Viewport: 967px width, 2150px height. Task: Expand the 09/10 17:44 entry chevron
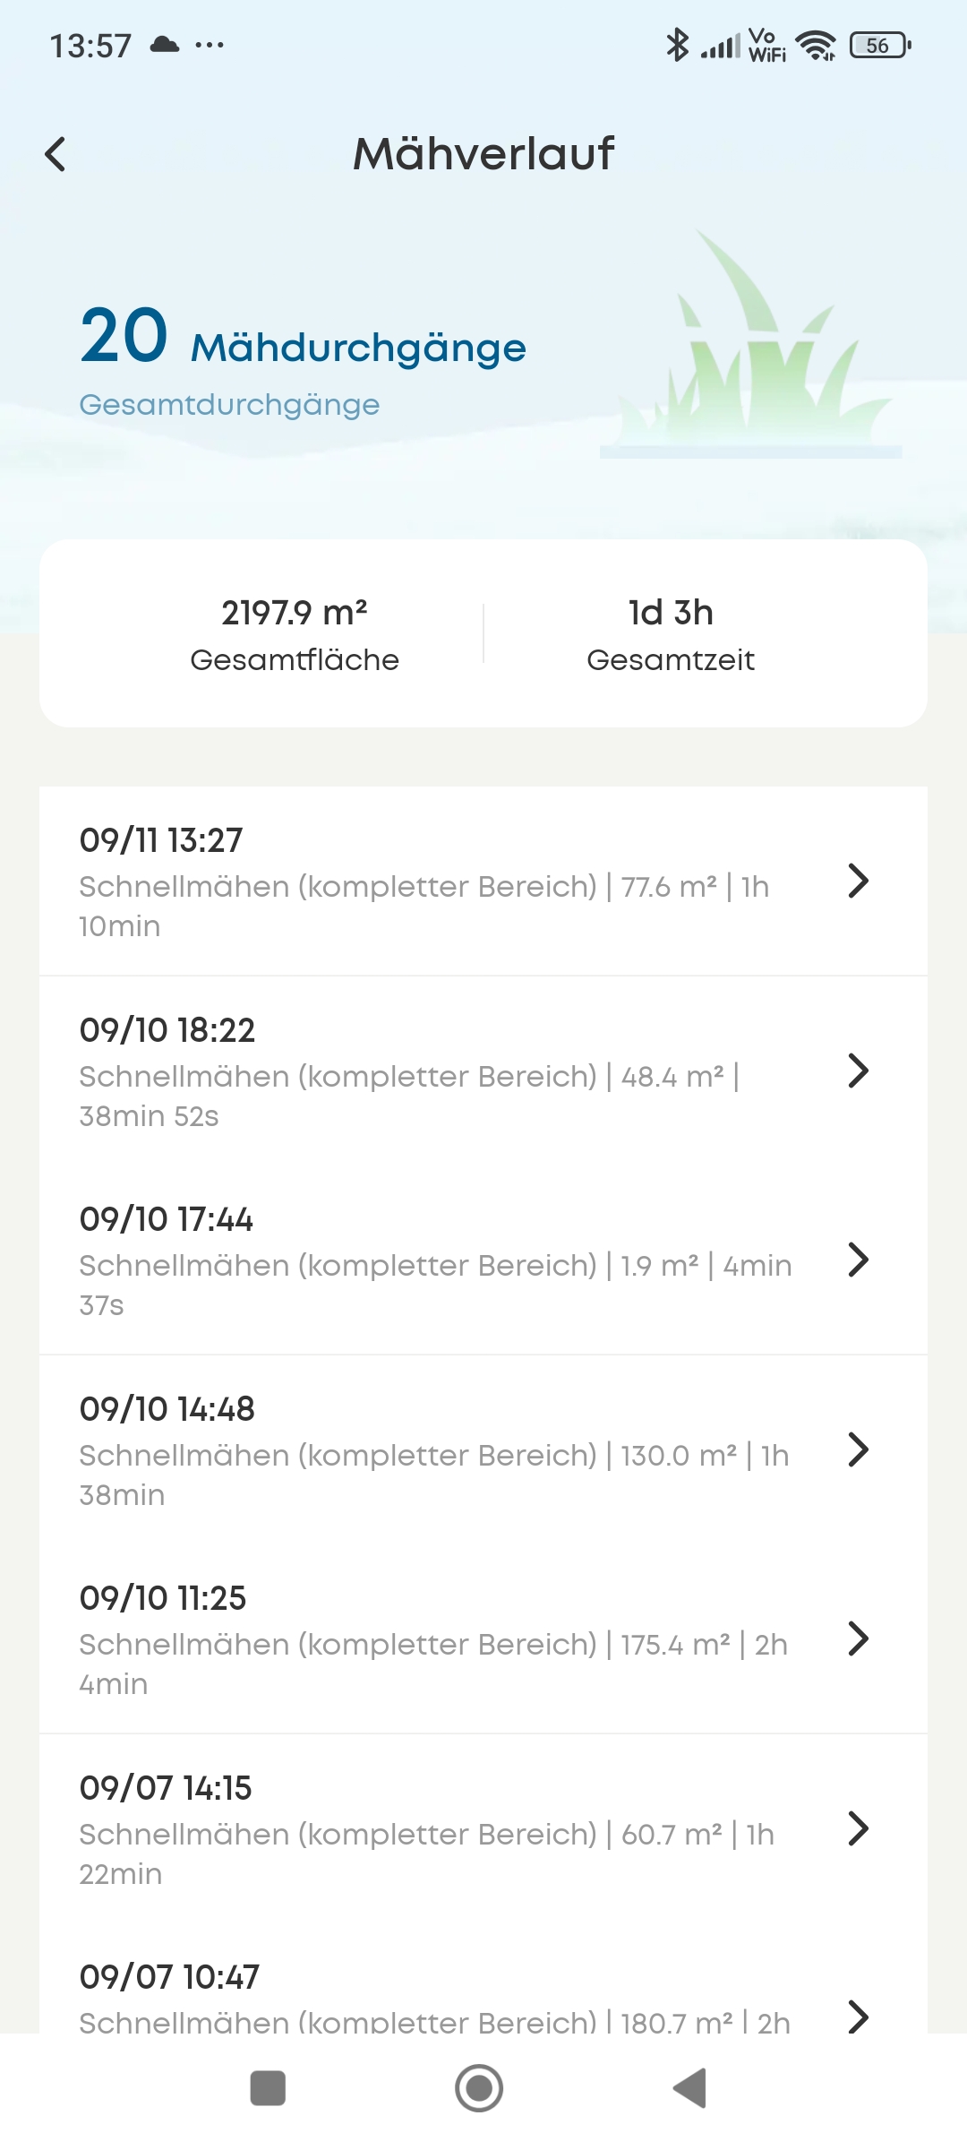click(x=858, y=1260)
